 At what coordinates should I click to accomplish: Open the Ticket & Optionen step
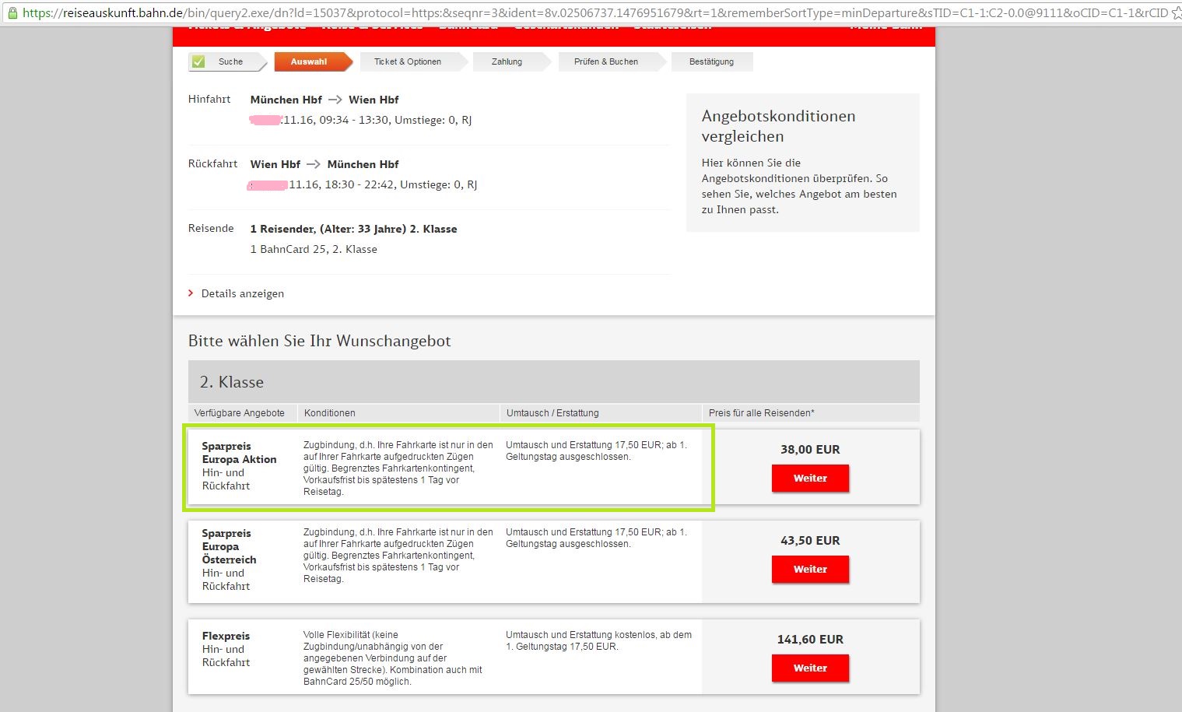[x=407, y=61]
